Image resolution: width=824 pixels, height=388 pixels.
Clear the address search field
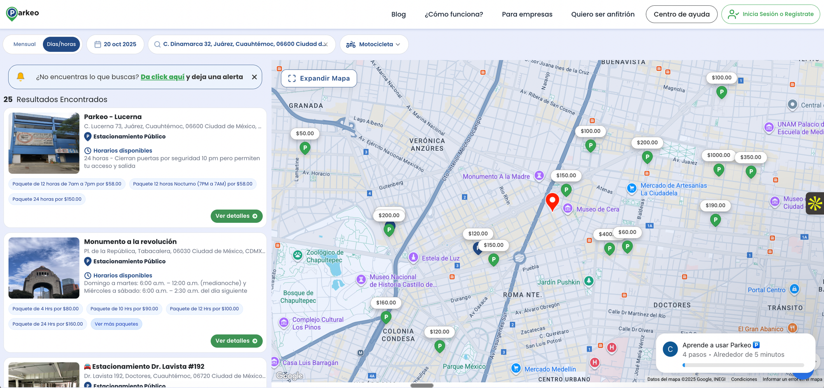(x=325, y=44)
